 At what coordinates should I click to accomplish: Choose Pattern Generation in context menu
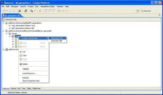point(33,38)
